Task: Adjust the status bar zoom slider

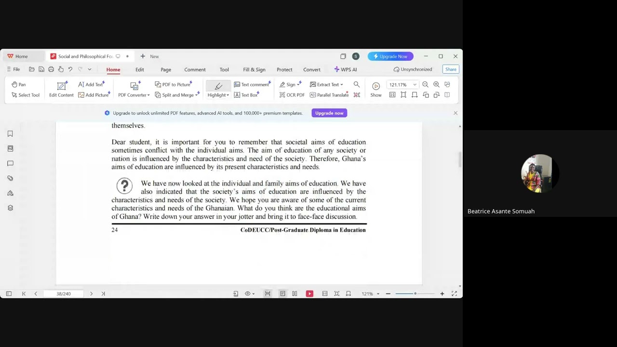Action: [415, 294]
